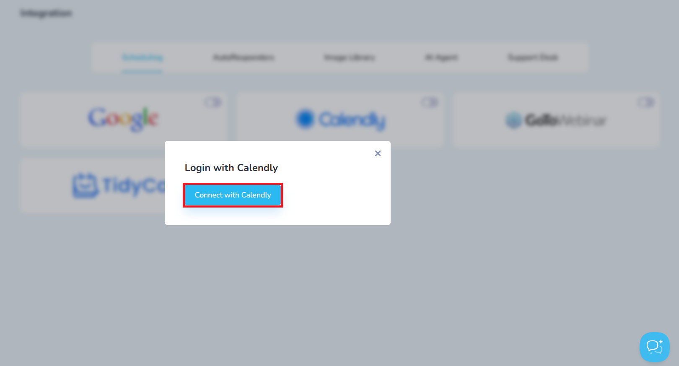This screenshot has width=679, height=366.
Task: Open the chat support widget
Action: tap(654, 347)
